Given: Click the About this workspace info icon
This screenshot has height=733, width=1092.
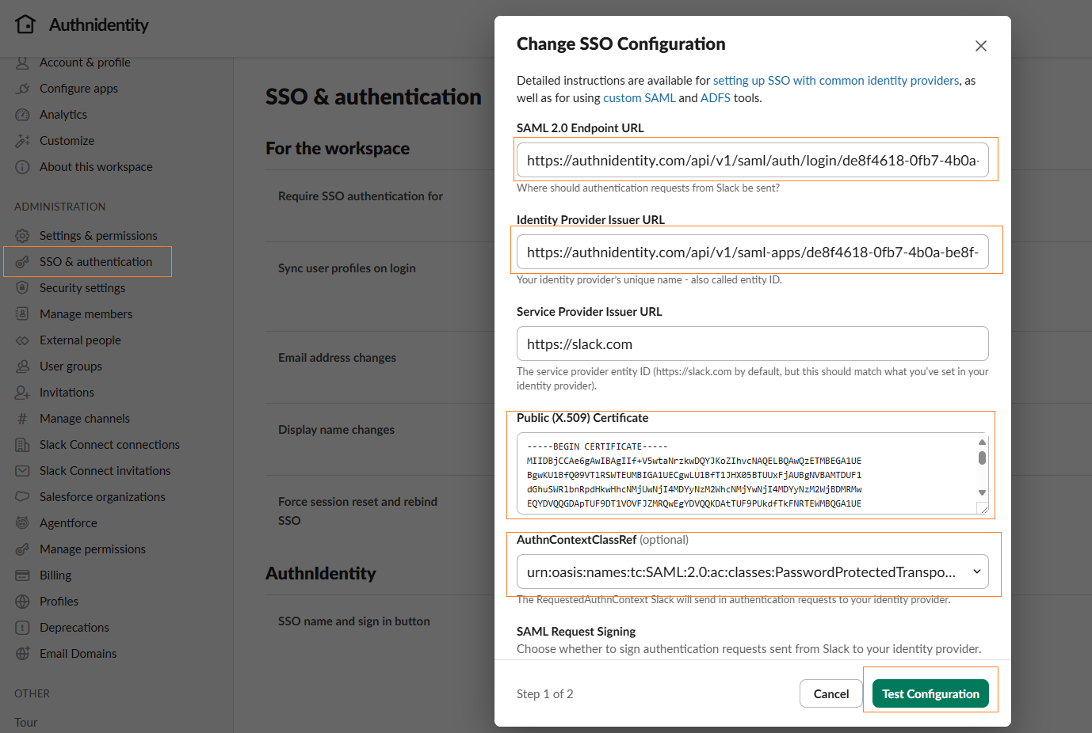Looking at the screenshot, I should 22,167.
